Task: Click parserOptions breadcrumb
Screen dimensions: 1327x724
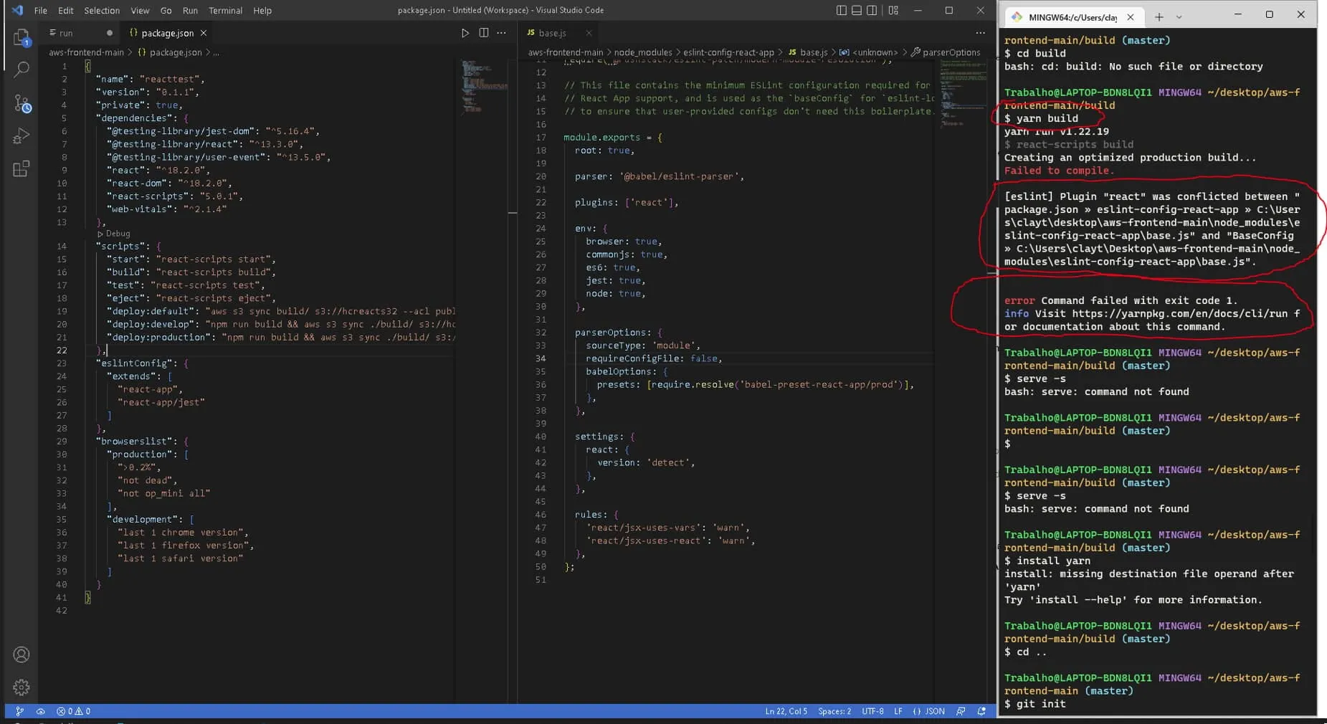Action: pos(946,52)
